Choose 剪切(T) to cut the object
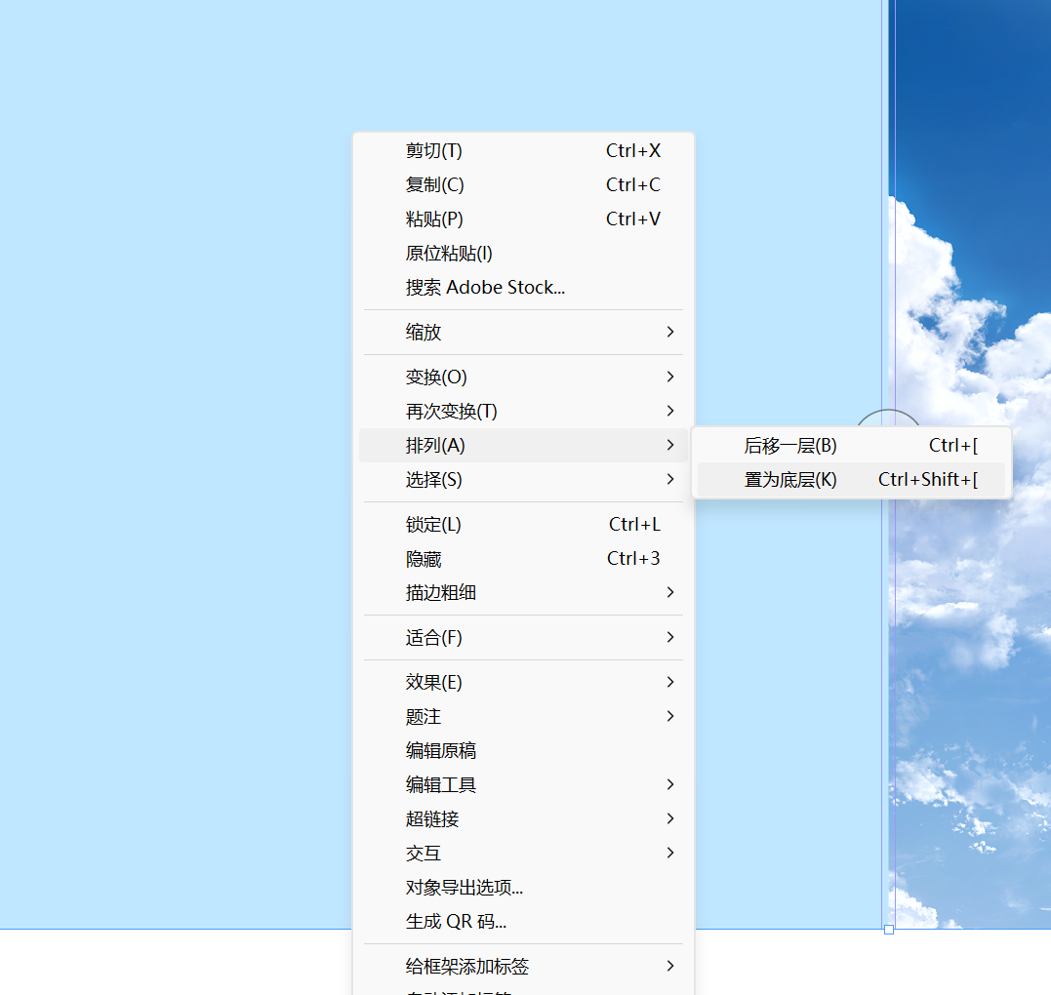 [434, 151]
